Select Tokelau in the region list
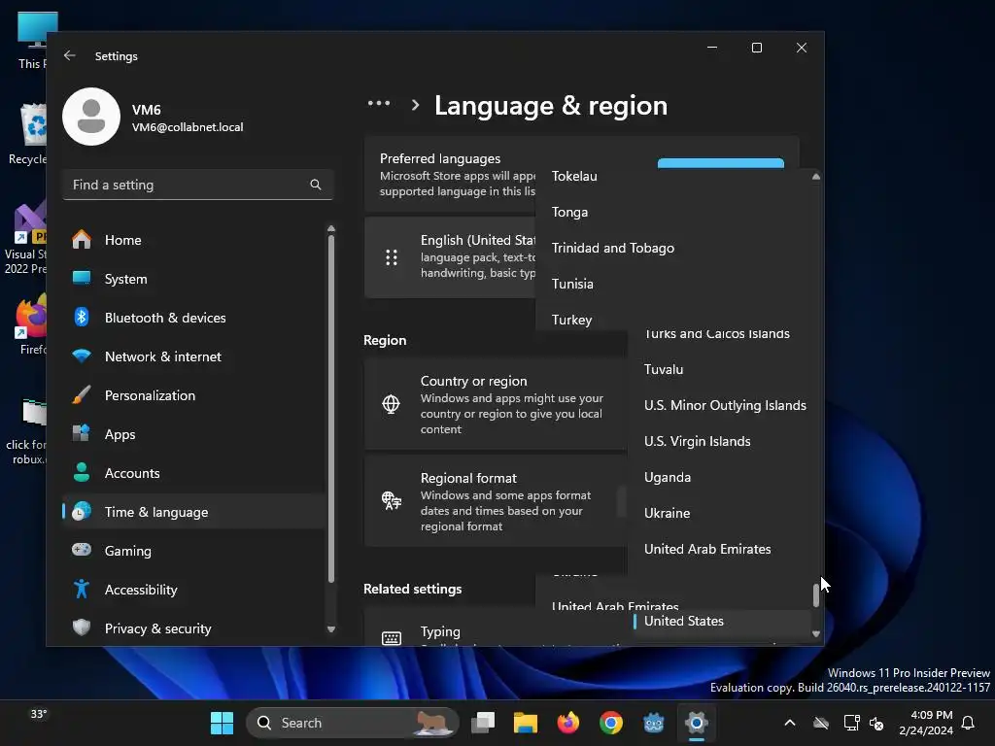The height and width of the screenshot is (746, 995). 574,176
